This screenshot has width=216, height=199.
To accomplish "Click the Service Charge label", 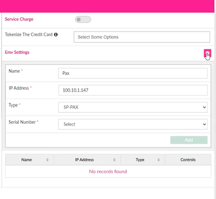I will point(19,19).
